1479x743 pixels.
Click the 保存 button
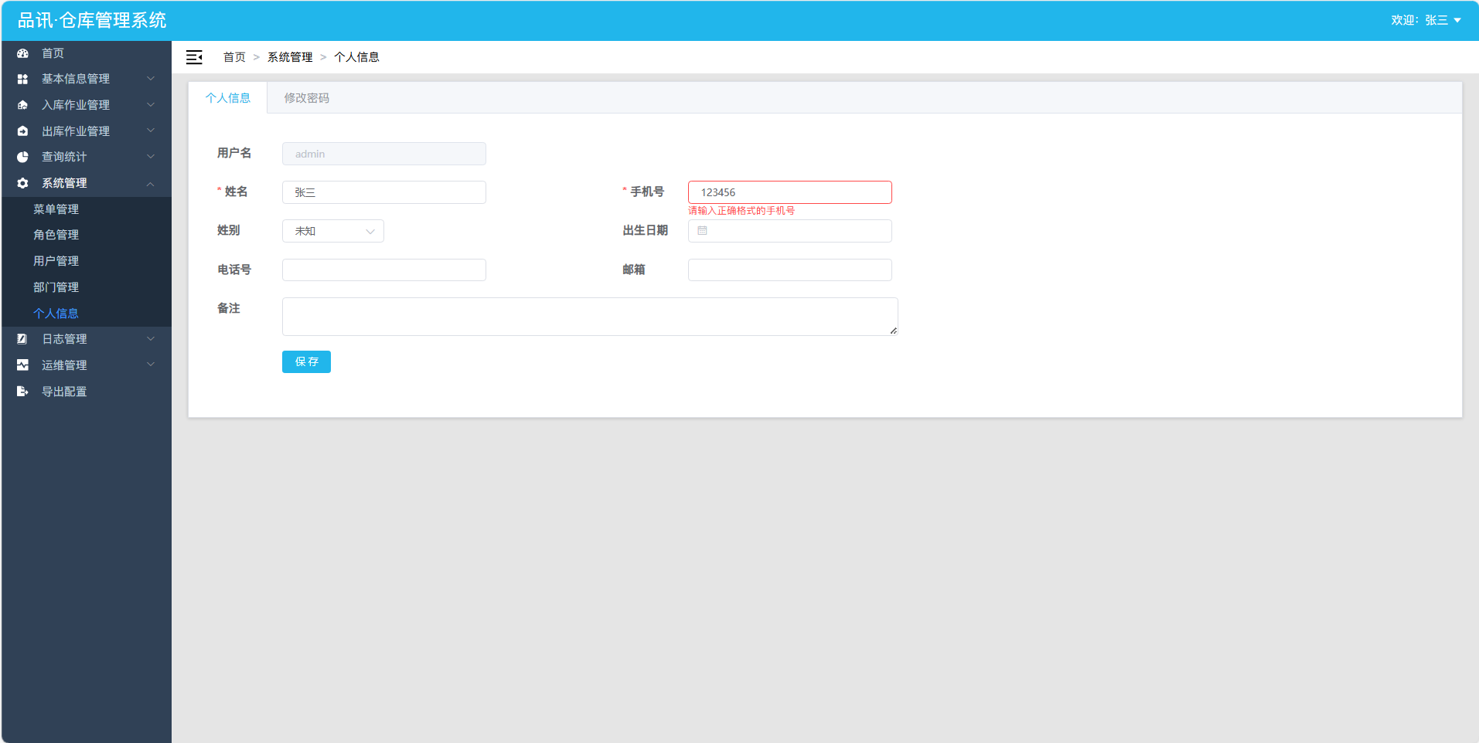(x=306, y=361)
